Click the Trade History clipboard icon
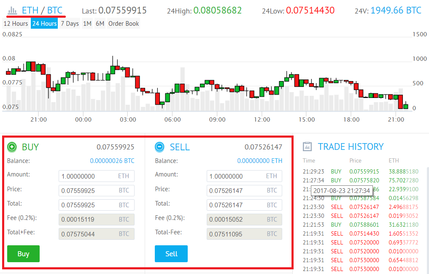The height and width of the screenshot is (274, 429). 308,146
